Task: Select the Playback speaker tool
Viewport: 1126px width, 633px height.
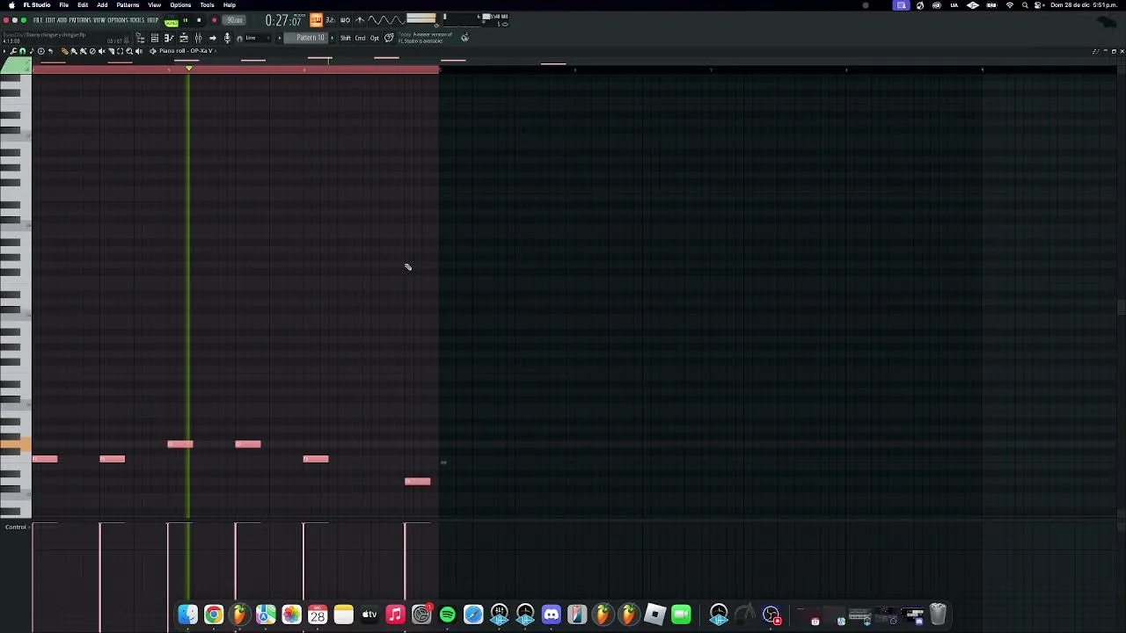Action: pos(139,51)
